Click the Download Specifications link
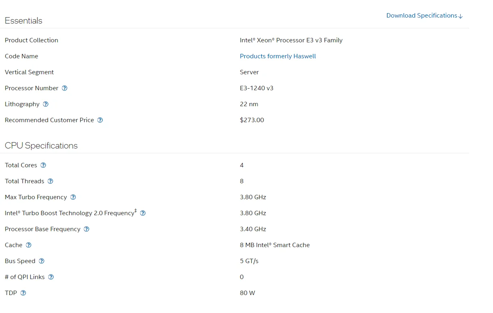493x313 pixels. 424,16
